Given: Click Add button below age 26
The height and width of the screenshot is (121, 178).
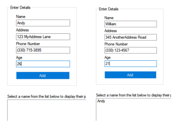Looking at the screenshot, I should point(43,76).
